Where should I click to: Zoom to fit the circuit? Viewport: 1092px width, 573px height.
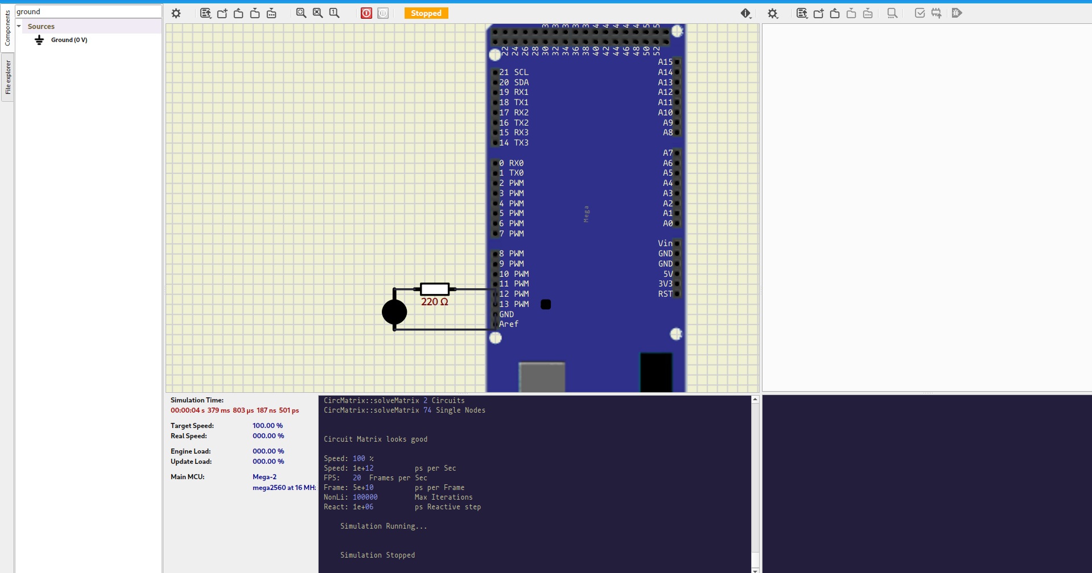[x=301, y=13]
